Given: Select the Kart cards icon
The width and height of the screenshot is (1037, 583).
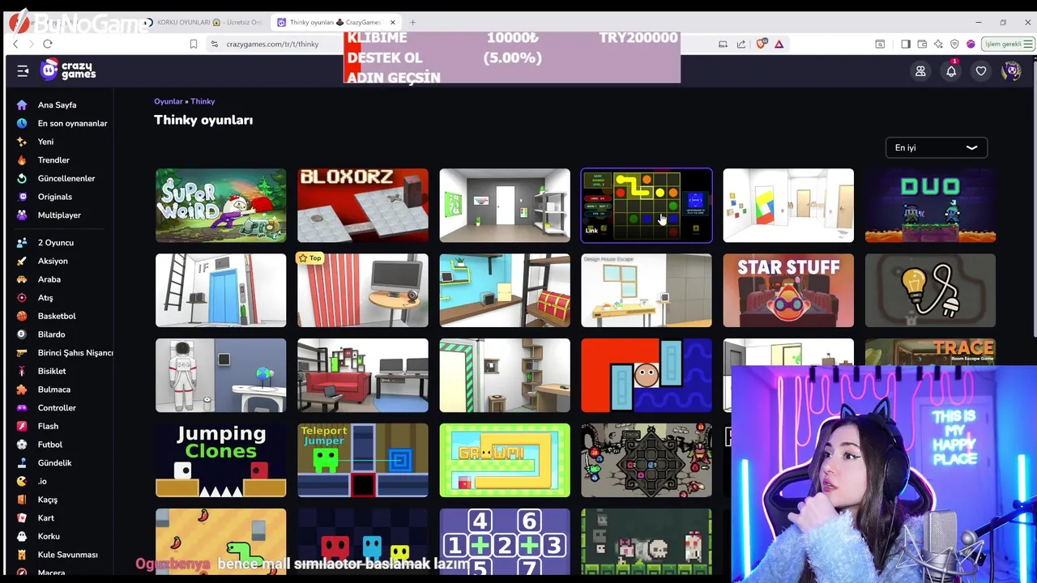Looking at the screenshot, I should (22, 518).
